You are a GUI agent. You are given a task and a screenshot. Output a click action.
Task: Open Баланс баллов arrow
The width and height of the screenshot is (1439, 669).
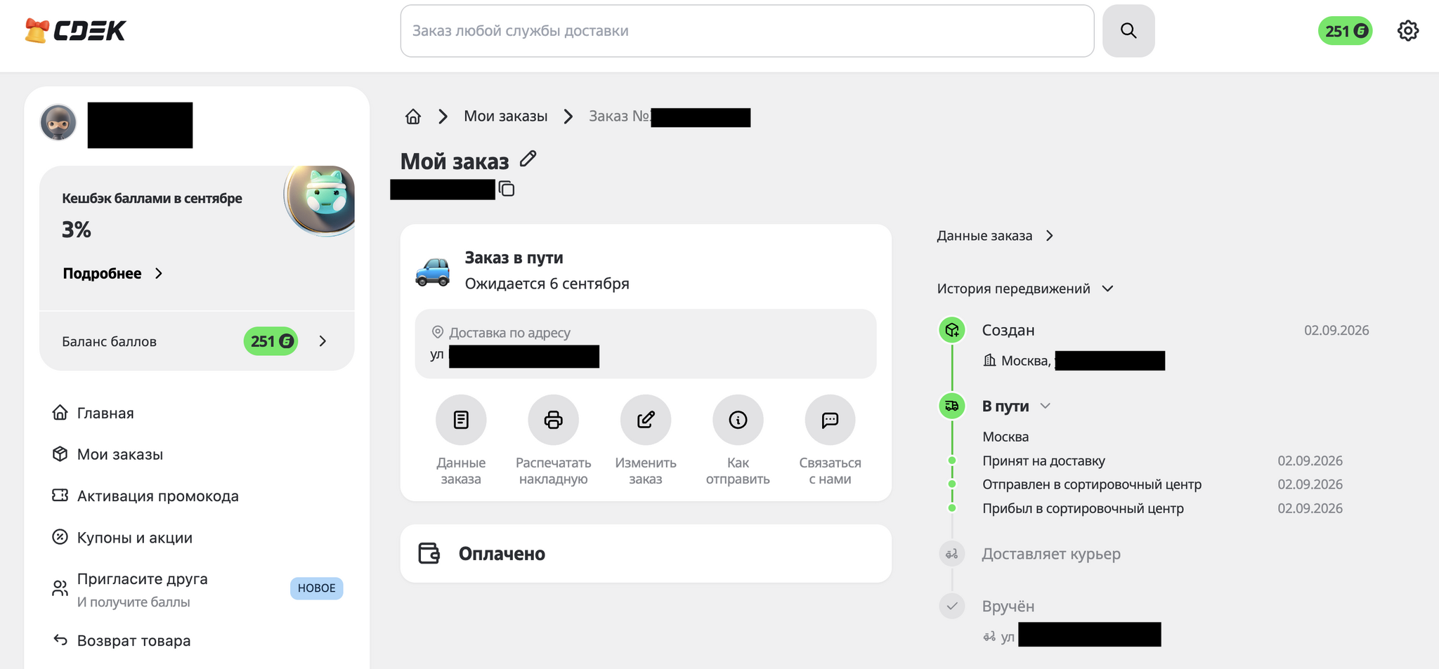click(323, 341)
